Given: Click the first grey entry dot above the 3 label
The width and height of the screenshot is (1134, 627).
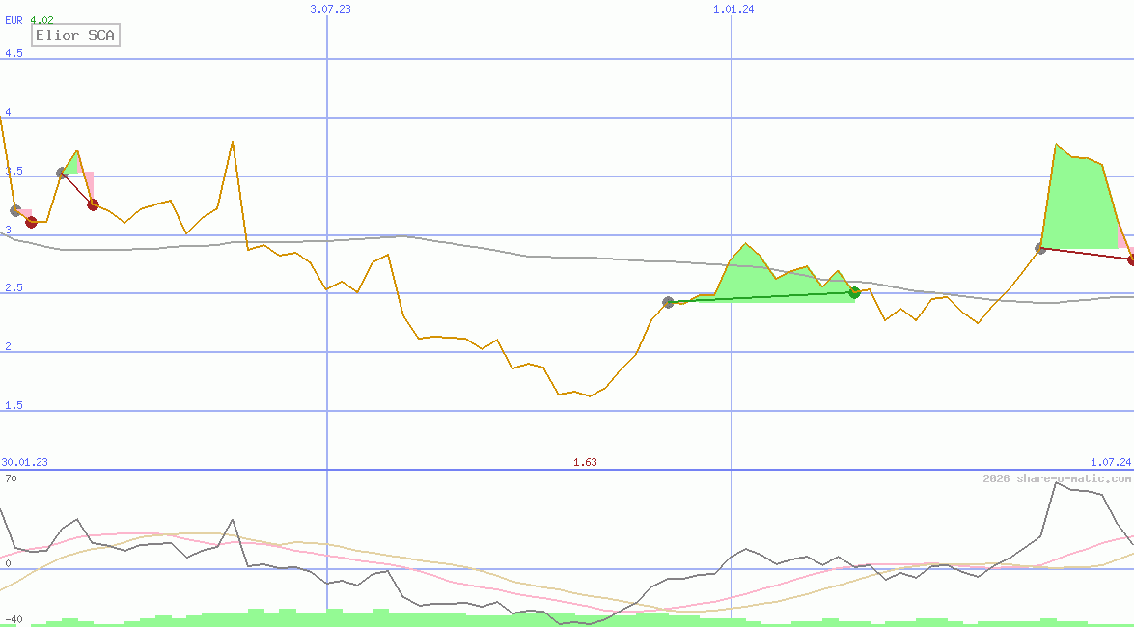Looking at the screenshot, I should [x=14, y=210].
